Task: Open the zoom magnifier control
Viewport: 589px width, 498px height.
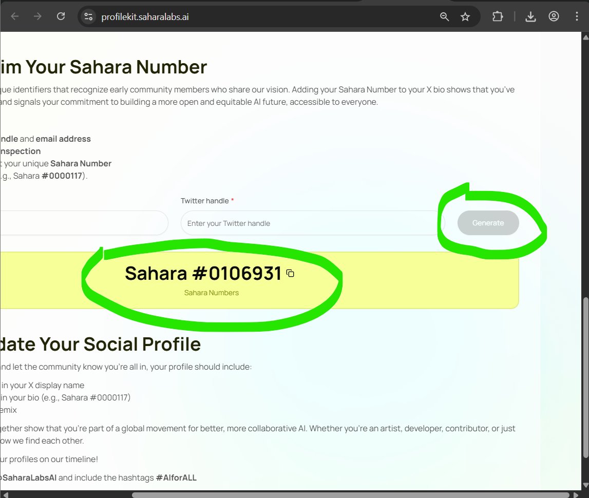Action: pyautogui.click(x=444, y=16)
